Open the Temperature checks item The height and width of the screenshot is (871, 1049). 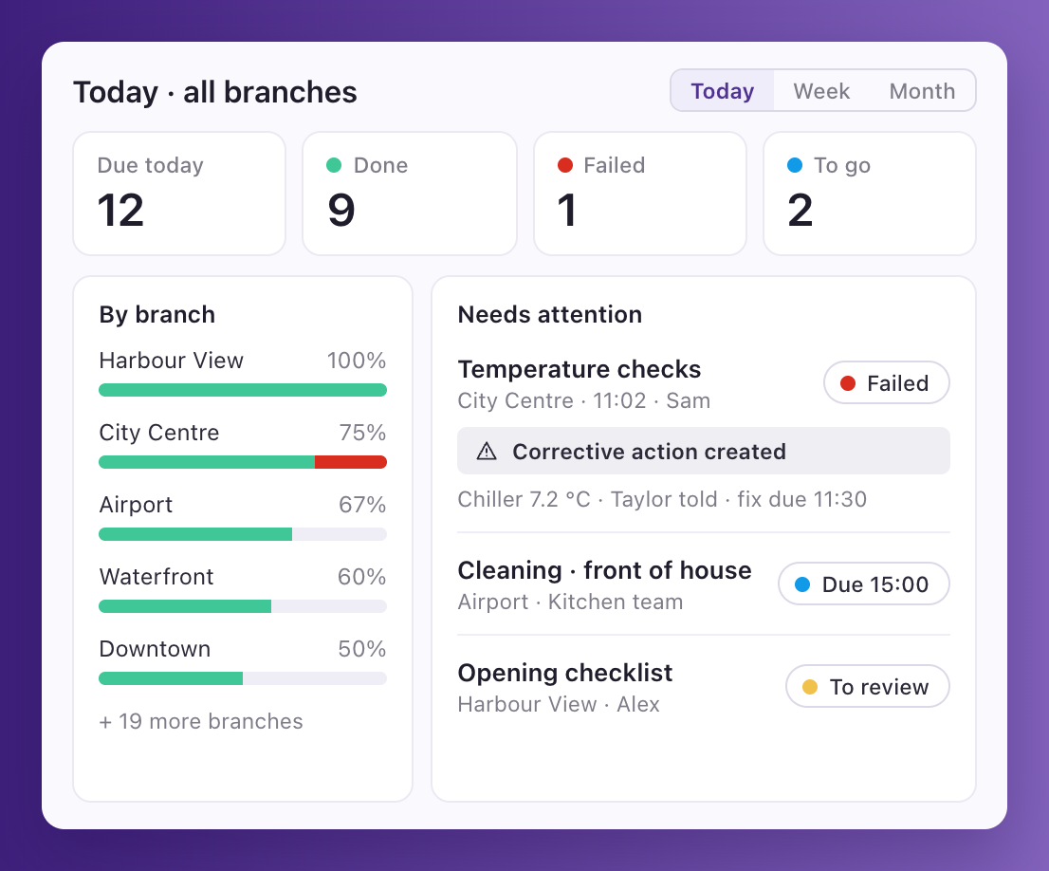[580, 369]
